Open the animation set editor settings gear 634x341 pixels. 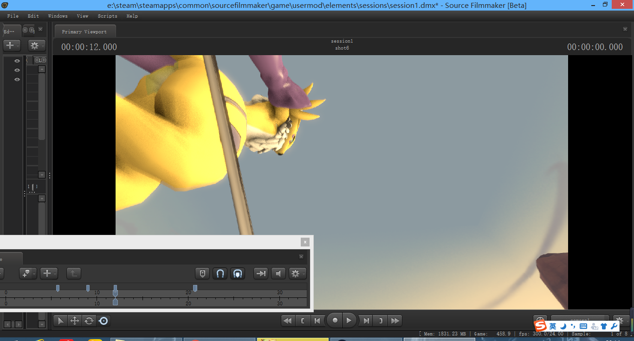[x=37, y=45]
